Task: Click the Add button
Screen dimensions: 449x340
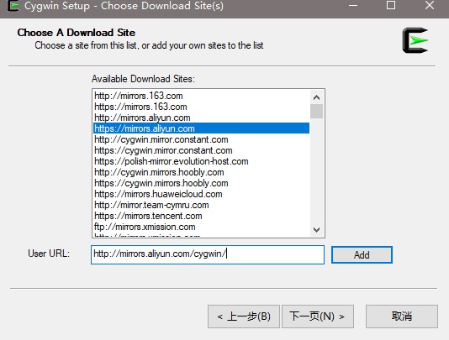Action: pos(362,254)
